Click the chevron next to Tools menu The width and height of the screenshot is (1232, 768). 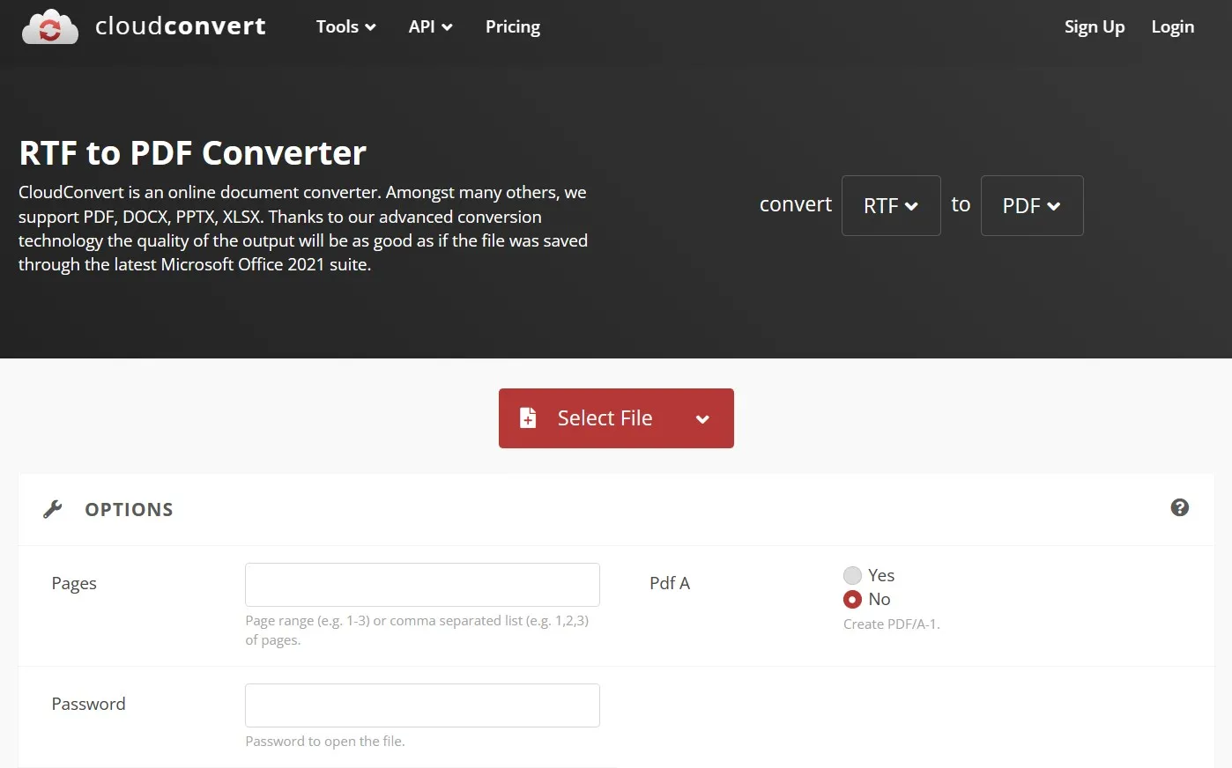[x=369, y=26]
